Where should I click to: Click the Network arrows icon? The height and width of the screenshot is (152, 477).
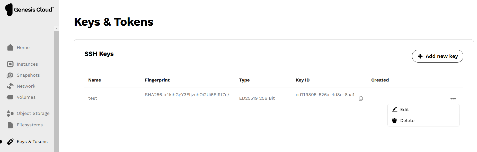coord(10,86)
